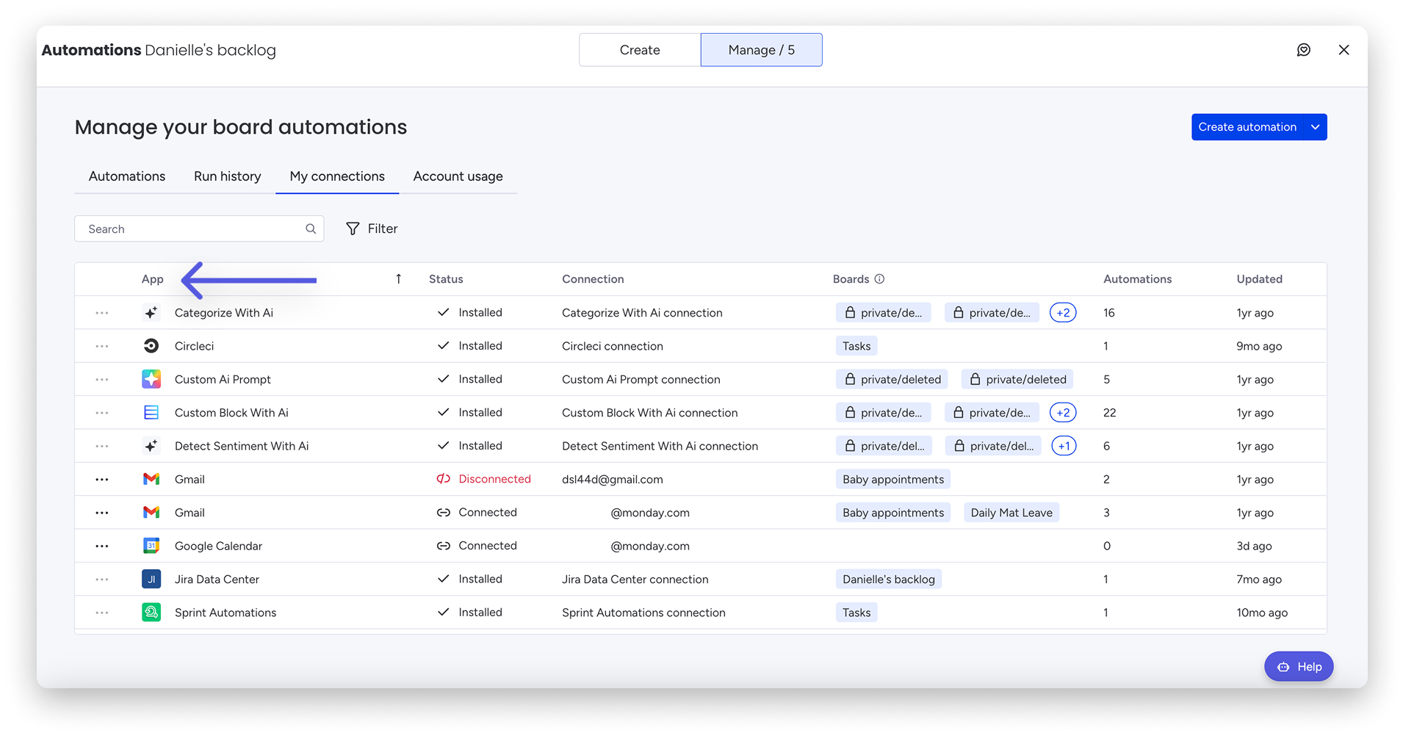Open the feedback chat bubble icon

(1303, 50)
